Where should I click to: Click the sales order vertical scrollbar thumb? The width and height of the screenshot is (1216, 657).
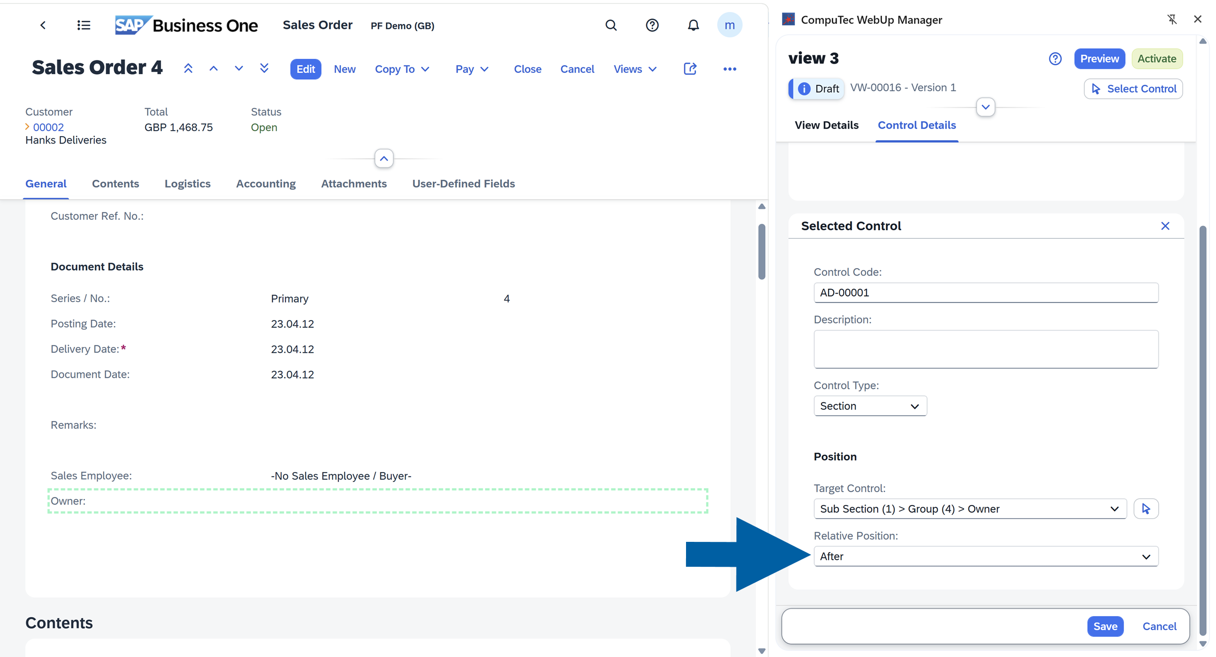[761, 252]
